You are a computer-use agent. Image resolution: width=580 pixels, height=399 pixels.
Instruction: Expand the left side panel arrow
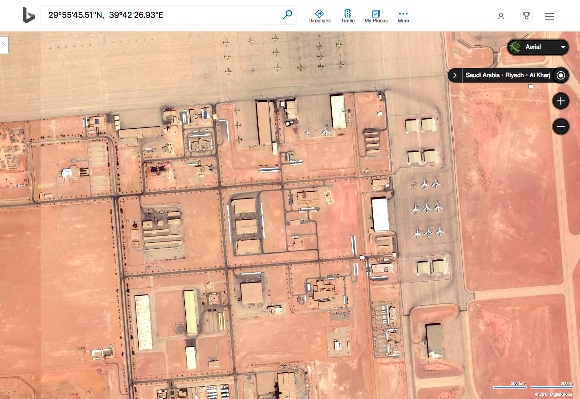click(x=4, y=45)
